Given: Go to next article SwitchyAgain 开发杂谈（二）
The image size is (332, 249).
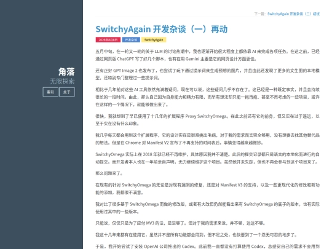Looking at the screenshot, I should tap(293, 14).
